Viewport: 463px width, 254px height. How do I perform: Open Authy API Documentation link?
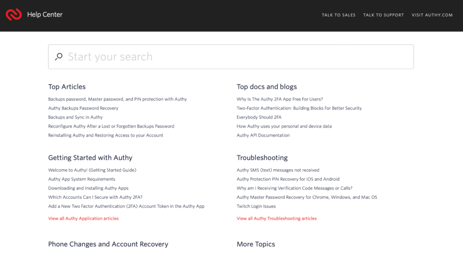(263, 135)
